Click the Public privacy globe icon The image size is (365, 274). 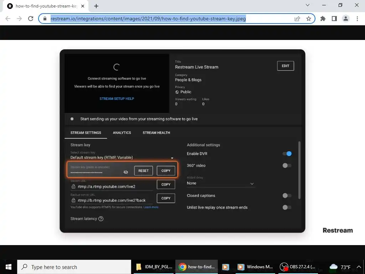pyautogui.click(x=177, y=92)
